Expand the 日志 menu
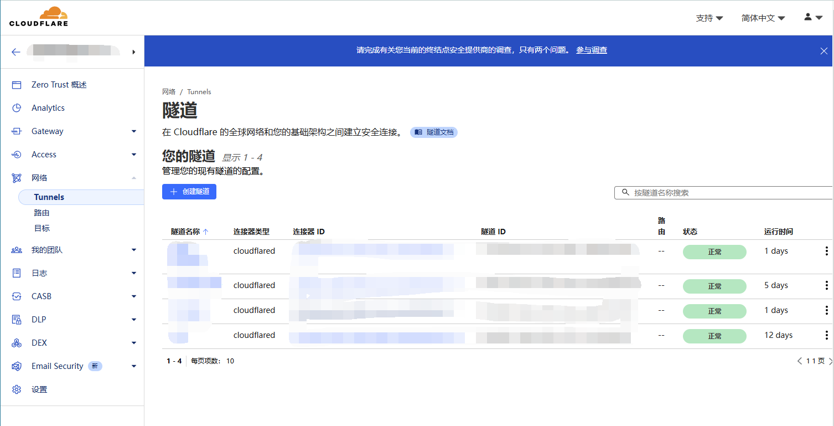 (134, 273)
